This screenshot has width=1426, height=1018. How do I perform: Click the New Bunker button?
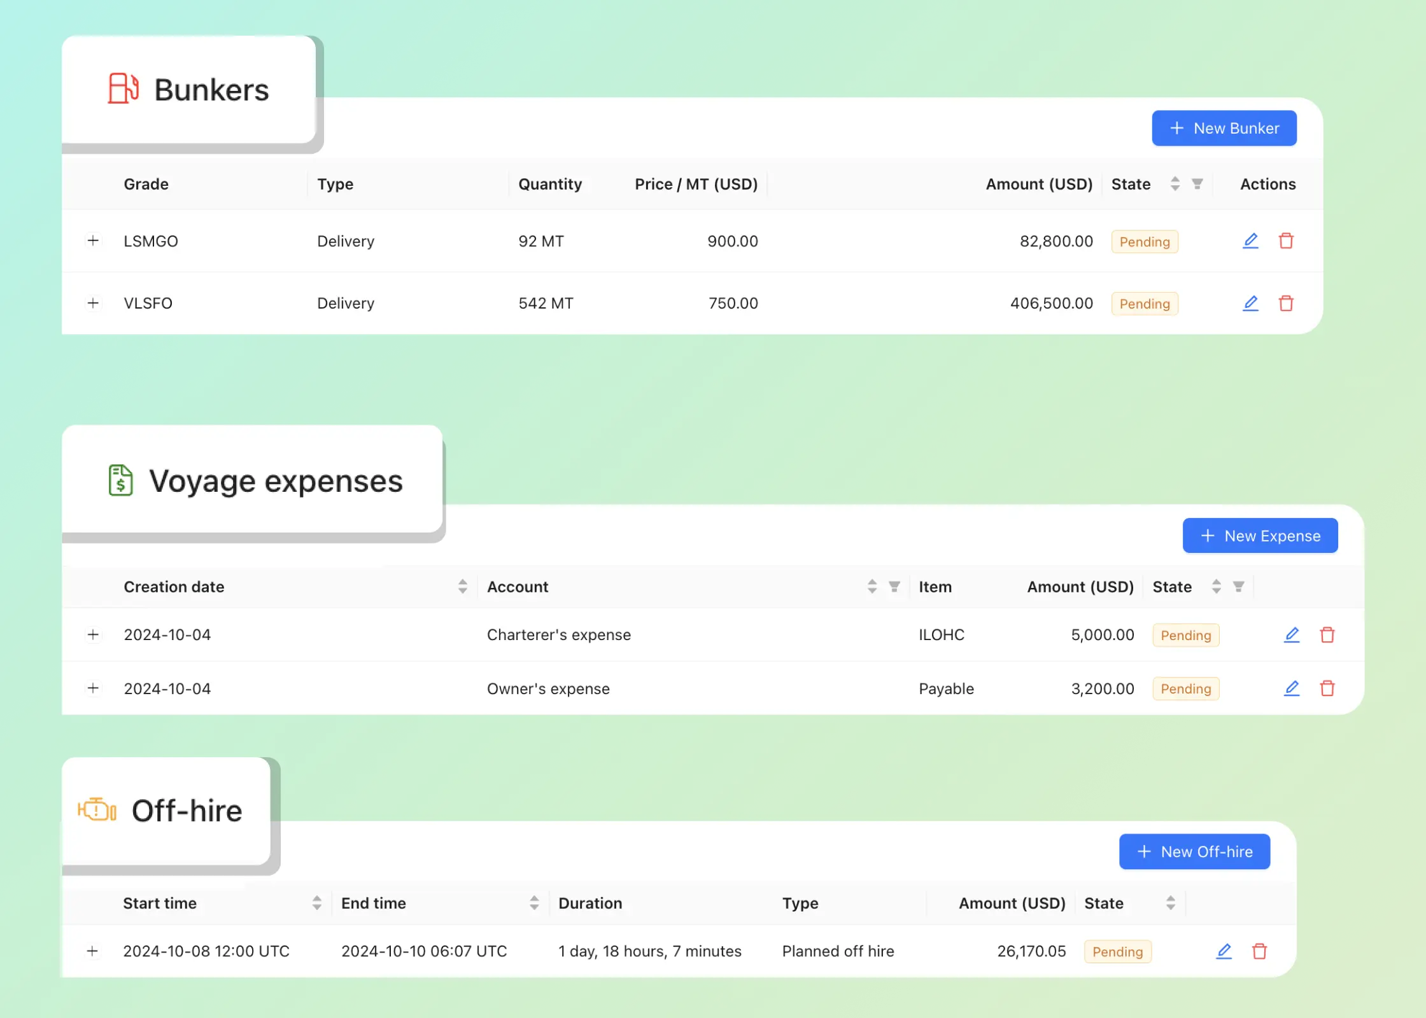1224,129
